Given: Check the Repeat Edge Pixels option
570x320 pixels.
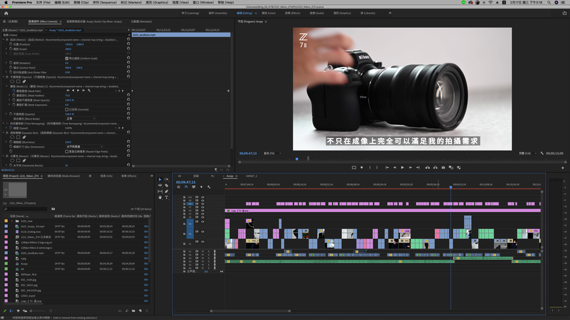Looking at the screenshot, I should 66,151.
